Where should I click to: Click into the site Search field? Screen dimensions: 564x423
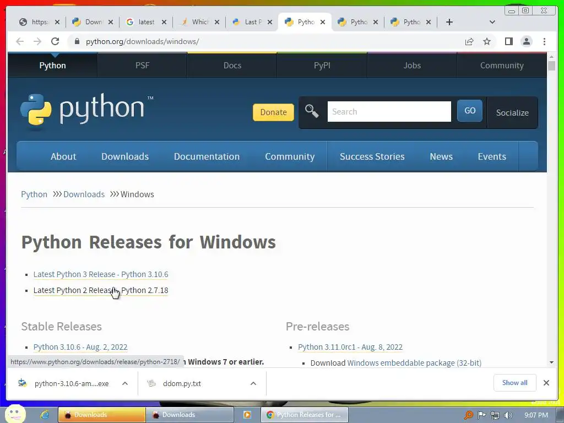click(x=389, y=111)
